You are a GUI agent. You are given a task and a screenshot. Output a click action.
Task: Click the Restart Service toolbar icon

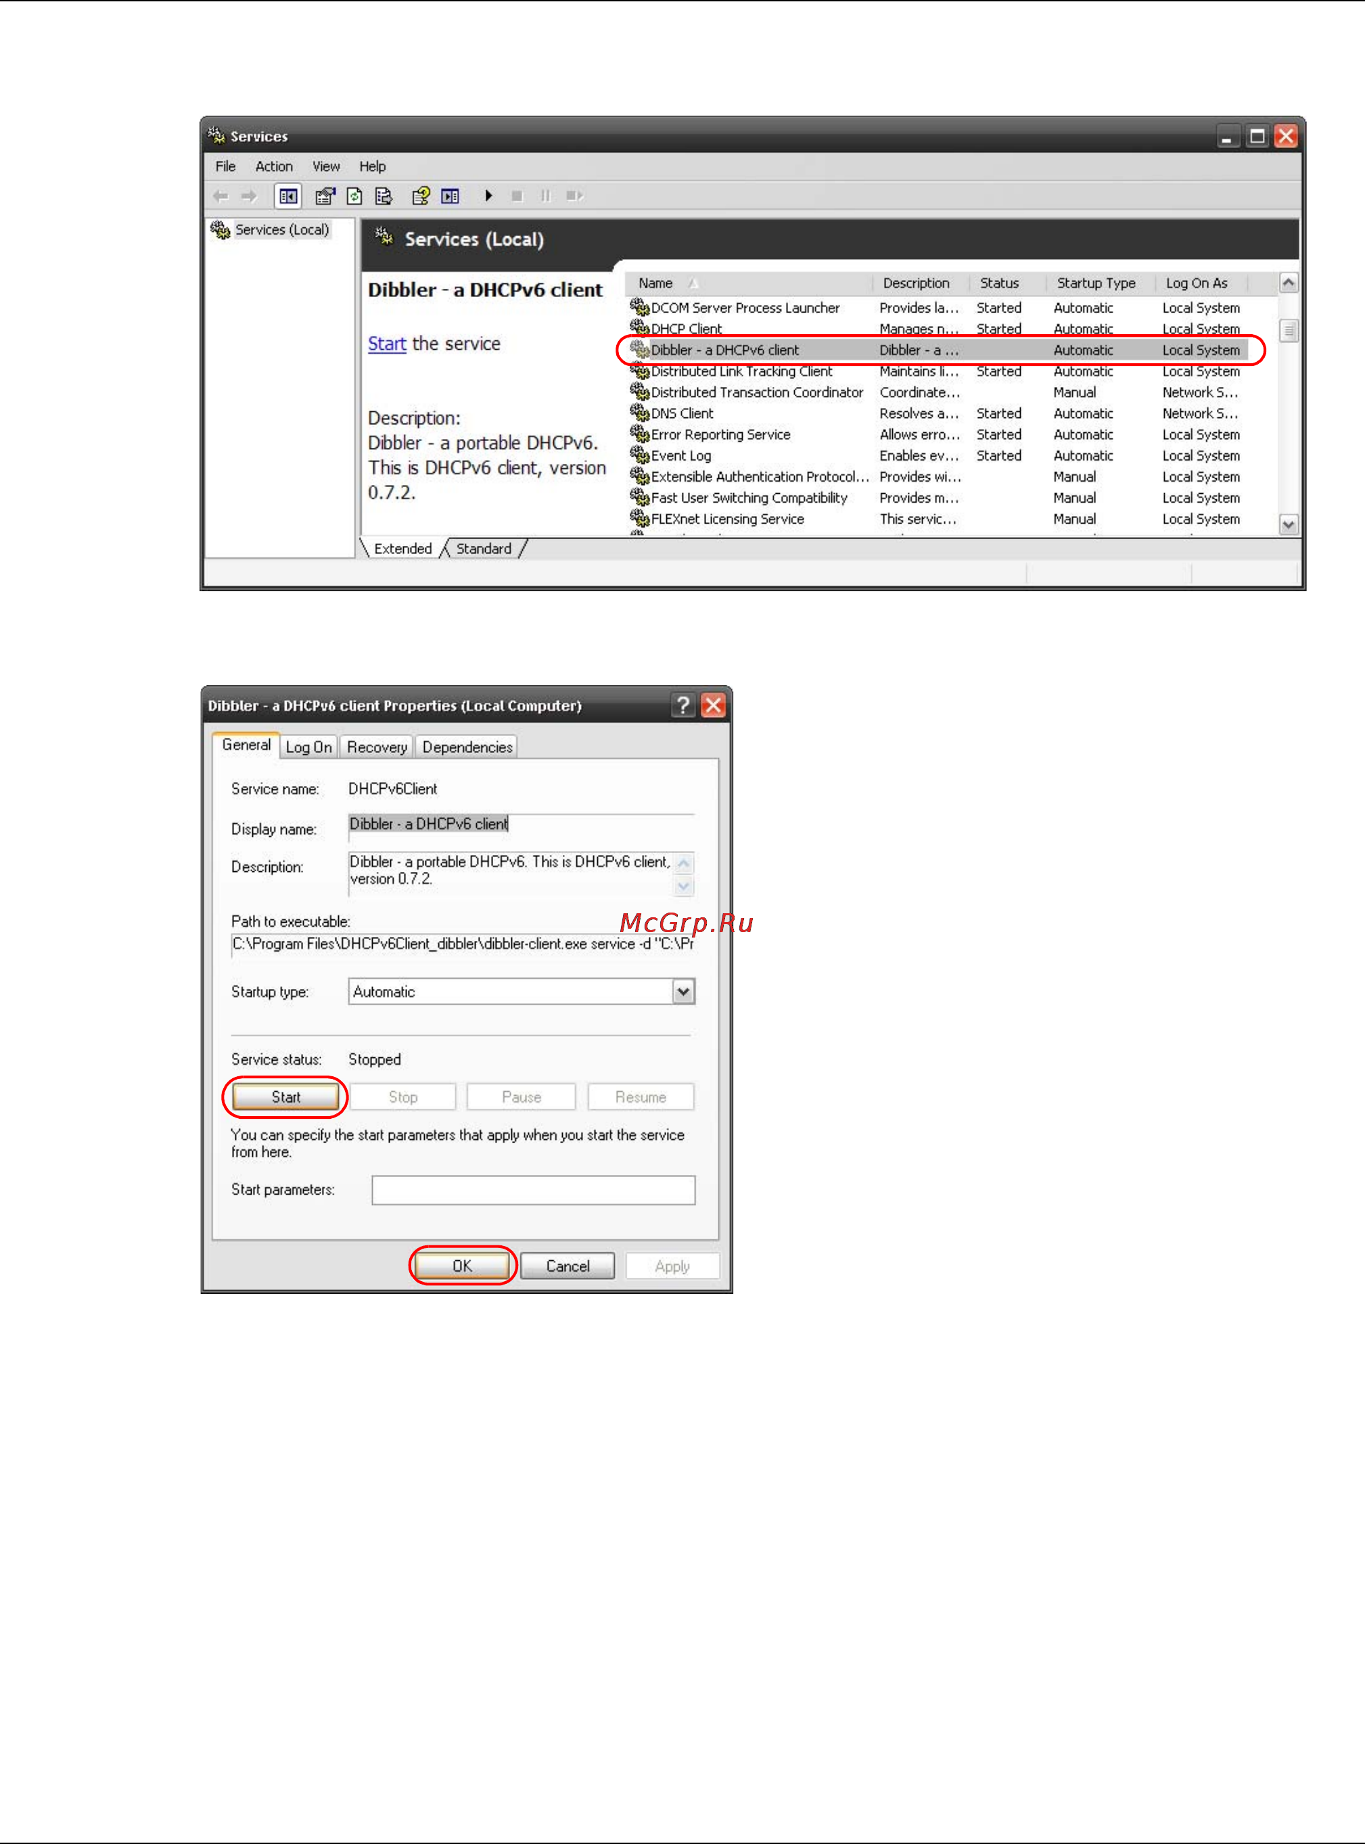[x=575, y=195]
